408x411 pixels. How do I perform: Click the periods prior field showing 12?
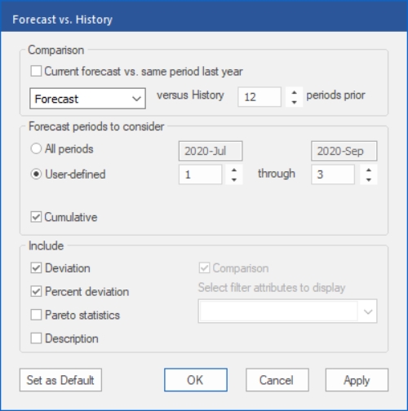tap(259, 97)
